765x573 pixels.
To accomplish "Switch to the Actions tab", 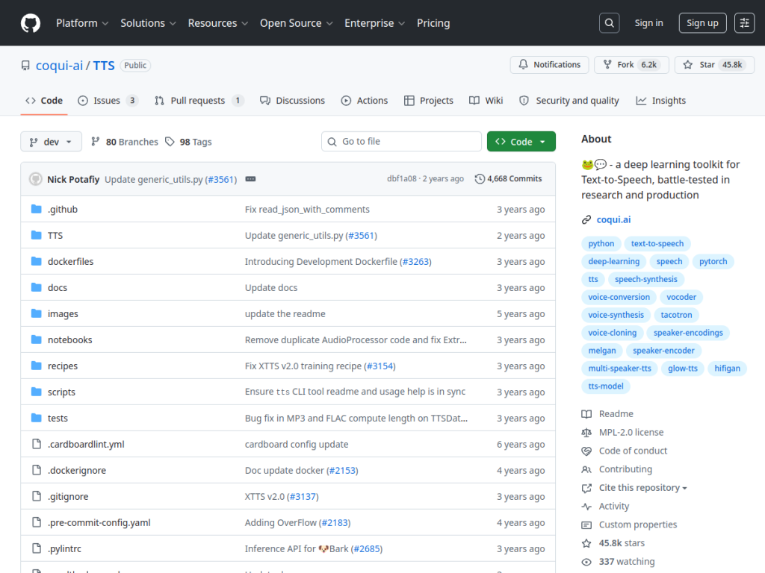I will coord(364,101).
